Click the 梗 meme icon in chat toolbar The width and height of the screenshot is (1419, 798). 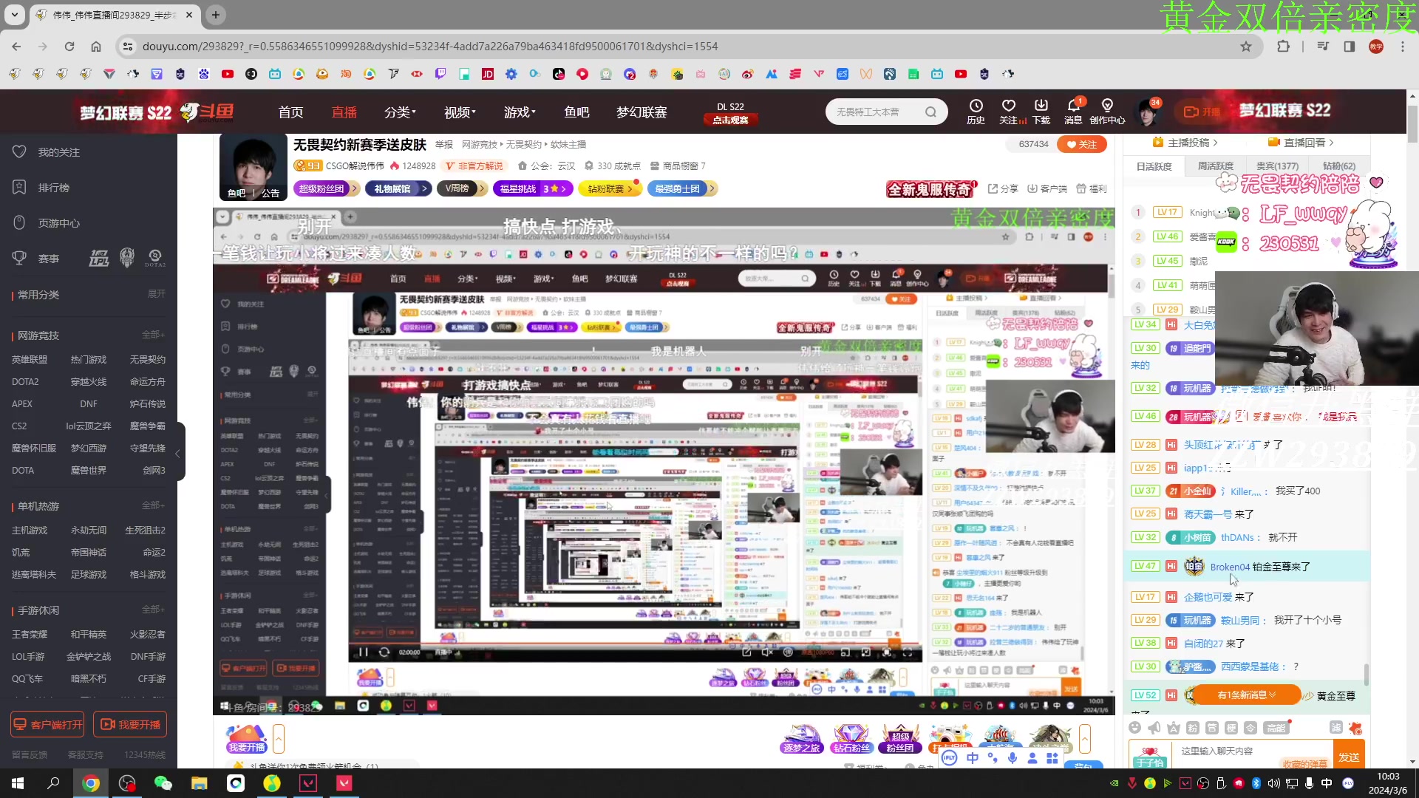point(1231,729)
